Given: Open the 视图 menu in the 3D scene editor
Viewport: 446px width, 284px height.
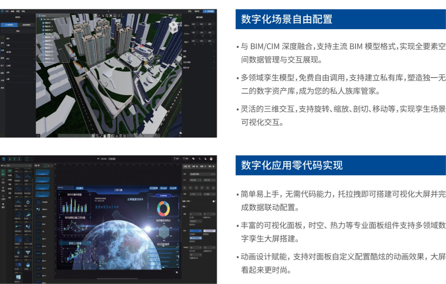Looking at the screenshot, I should coord(18,11).
